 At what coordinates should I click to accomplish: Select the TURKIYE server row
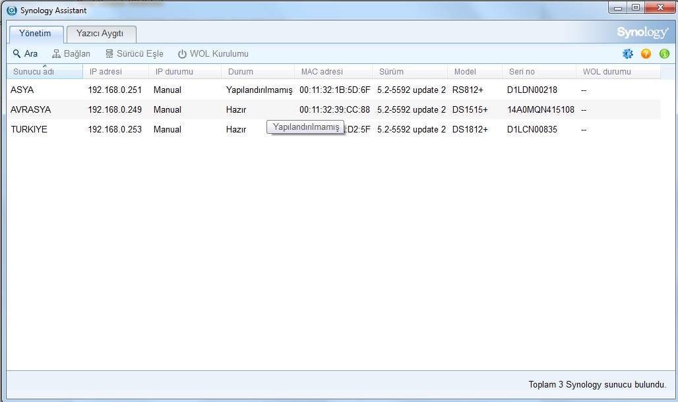[x=29, y=129]
